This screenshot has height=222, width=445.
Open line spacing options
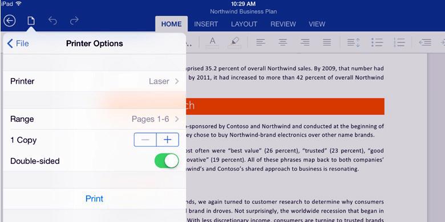tap(354, 43)
